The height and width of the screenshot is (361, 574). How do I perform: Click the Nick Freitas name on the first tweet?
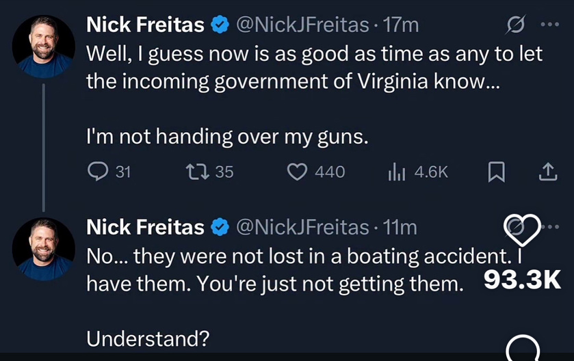click(145, 25)
